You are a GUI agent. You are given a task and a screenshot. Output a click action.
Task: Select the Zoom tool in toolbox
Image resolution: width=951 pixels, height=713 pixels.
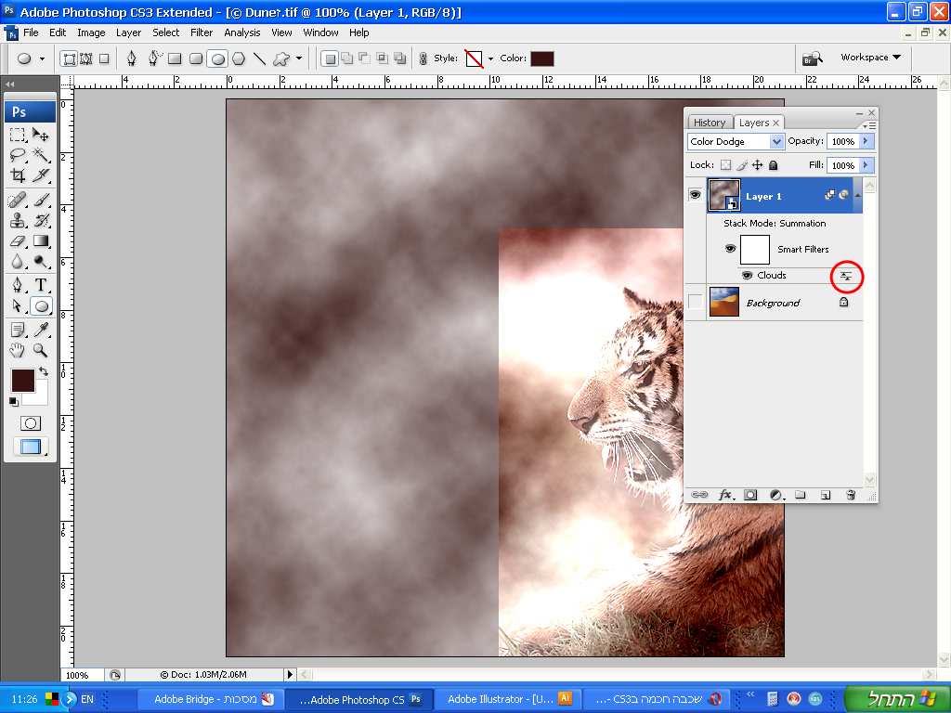[x=41, y=350]
